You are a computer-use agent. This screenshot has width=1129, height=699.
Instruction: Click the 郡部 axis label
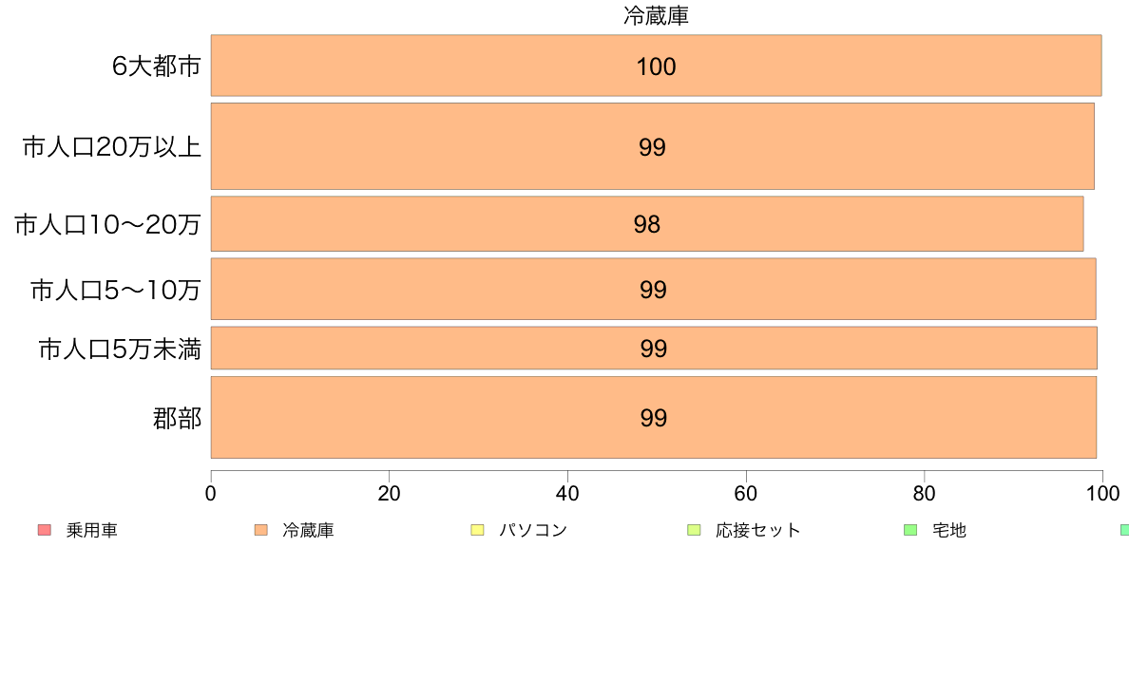click(177, 418)
